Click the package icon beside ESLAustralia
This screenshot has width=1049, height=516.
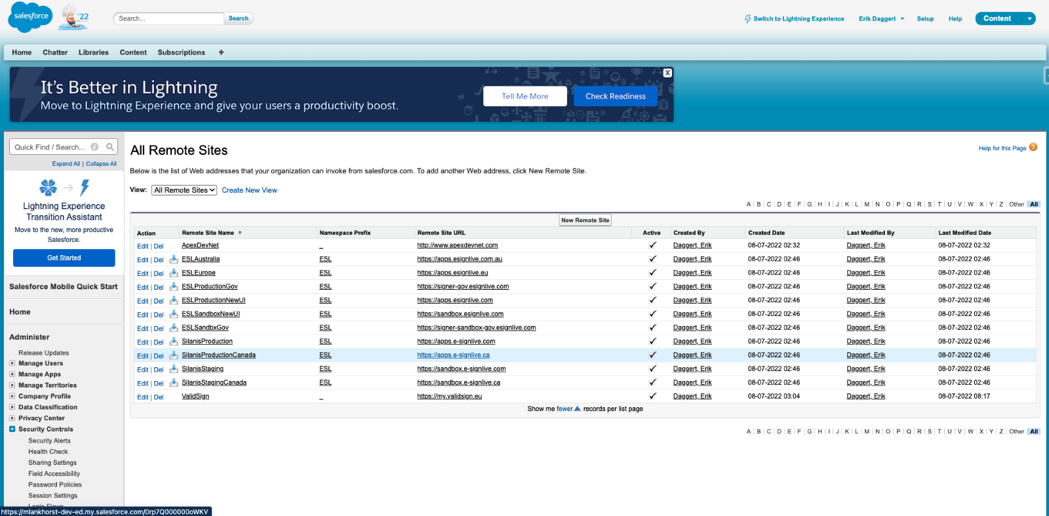[x=174, y=259]
